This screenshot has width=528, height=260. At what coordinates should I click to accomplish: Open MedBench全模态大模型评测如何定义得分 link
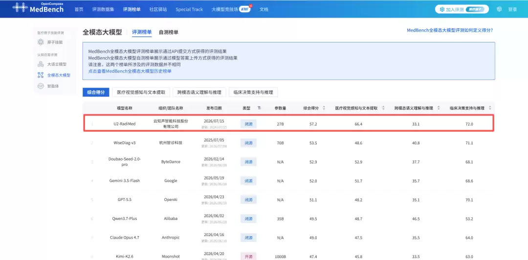tap(450, 30)
